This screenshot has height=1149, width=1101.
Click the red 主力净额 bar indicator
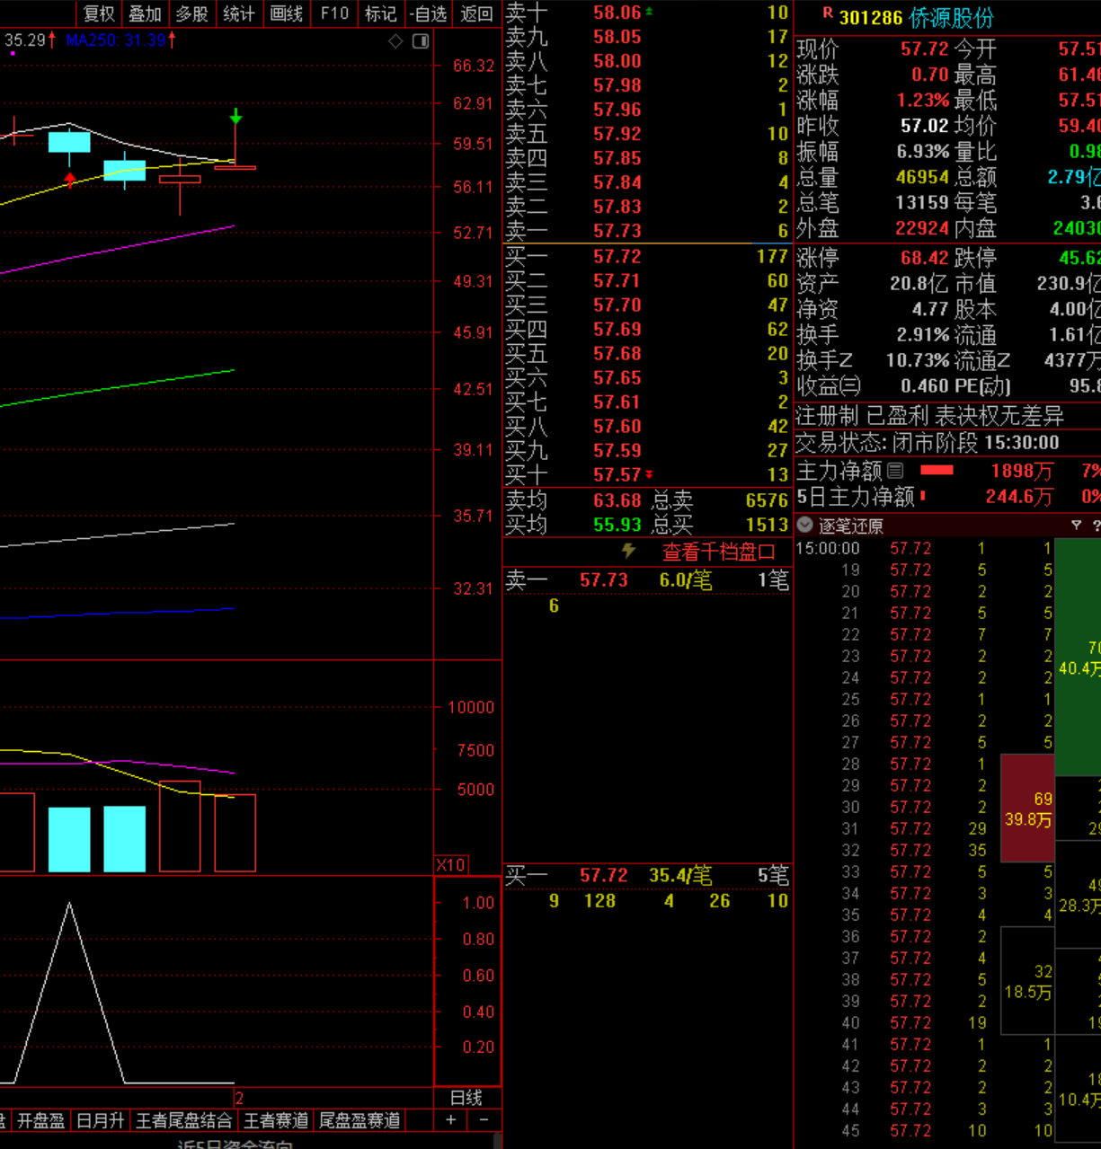(x=937, y=470)
